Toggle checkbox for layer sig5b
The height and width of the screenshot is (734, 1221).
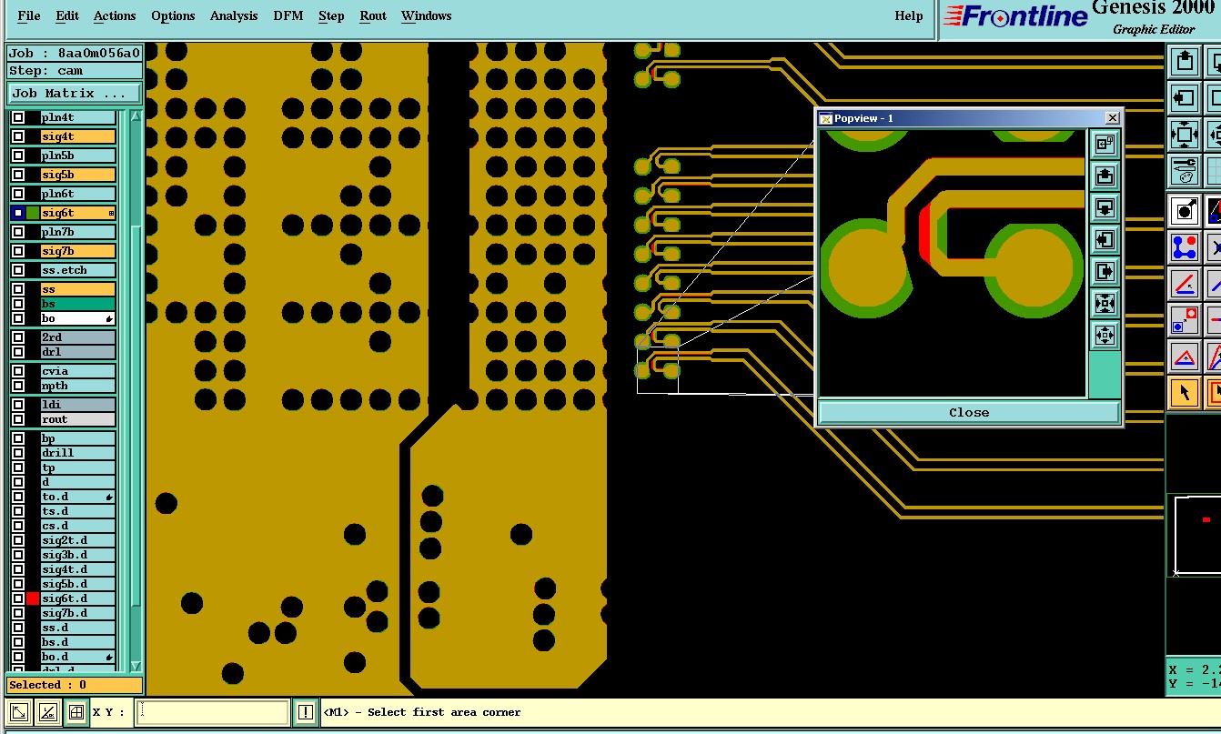18,175
